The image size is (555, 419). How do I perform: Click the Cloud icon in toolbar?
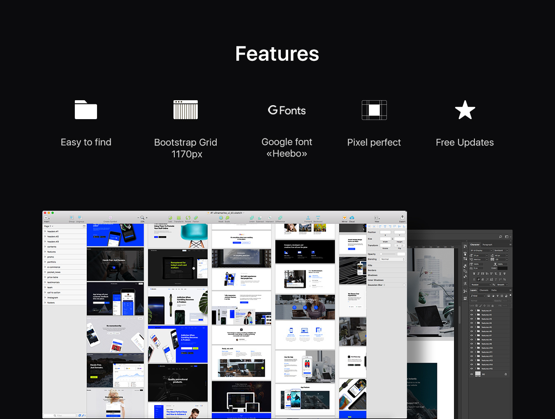(x=352, y=218)
